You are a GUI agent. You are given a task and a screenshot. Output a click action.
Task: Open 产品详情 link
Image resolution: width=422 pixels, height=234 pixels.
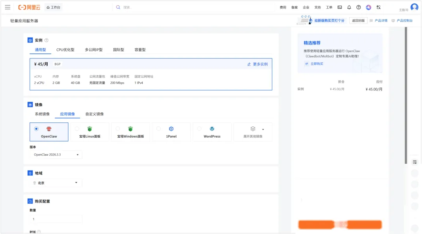click(381, 21)
